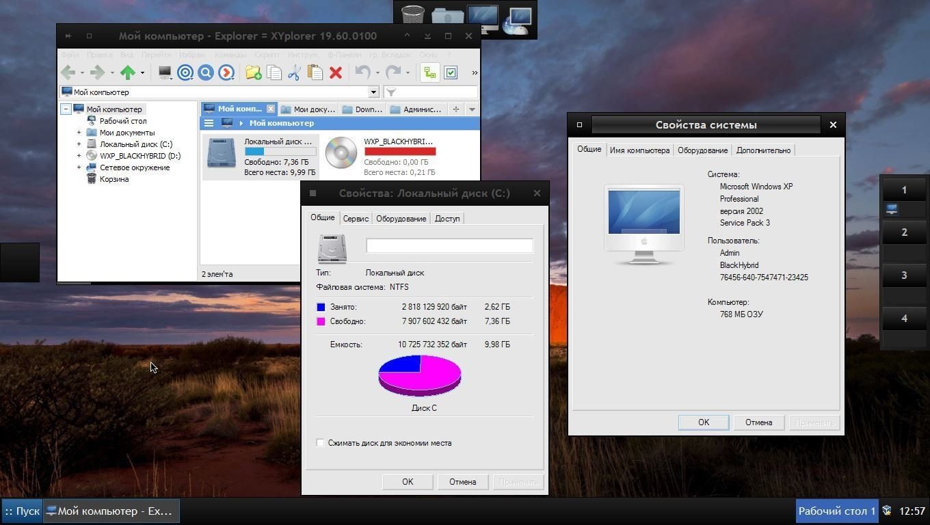Click the Paste clipboard icon
This screenshot has width=930, height=525.
(x=315, y=72)
